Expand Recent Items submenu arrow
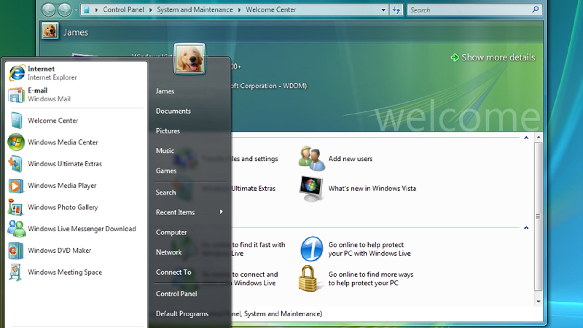This screenshot has width=583, height=328. [x=221, y=212]
